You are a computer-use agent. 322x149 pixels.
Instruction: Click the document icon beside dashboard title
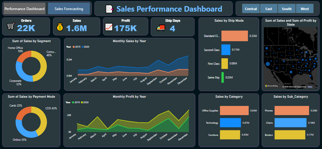pyautogui.click(x=109, y=9)
